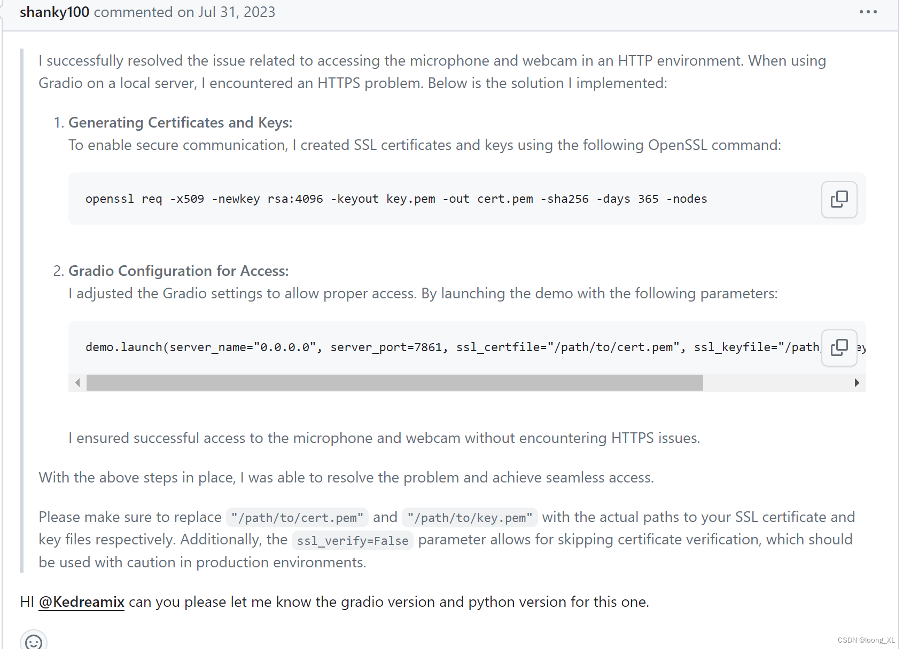Image resolution: width=903 pixels, height=649 pixels.
Task: Click the left scroll arrow of the code block
Action: pyautogui.click(x=77, y=383)
